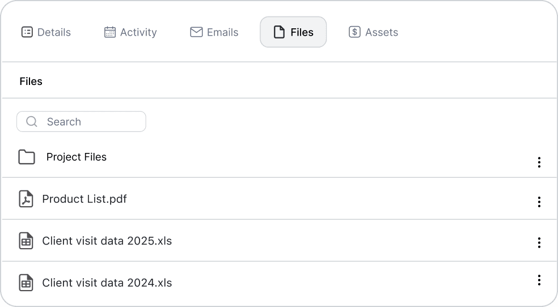
Task: Click the Assets dollar icon
Action: pyautogui.click(x=354, y=32)
